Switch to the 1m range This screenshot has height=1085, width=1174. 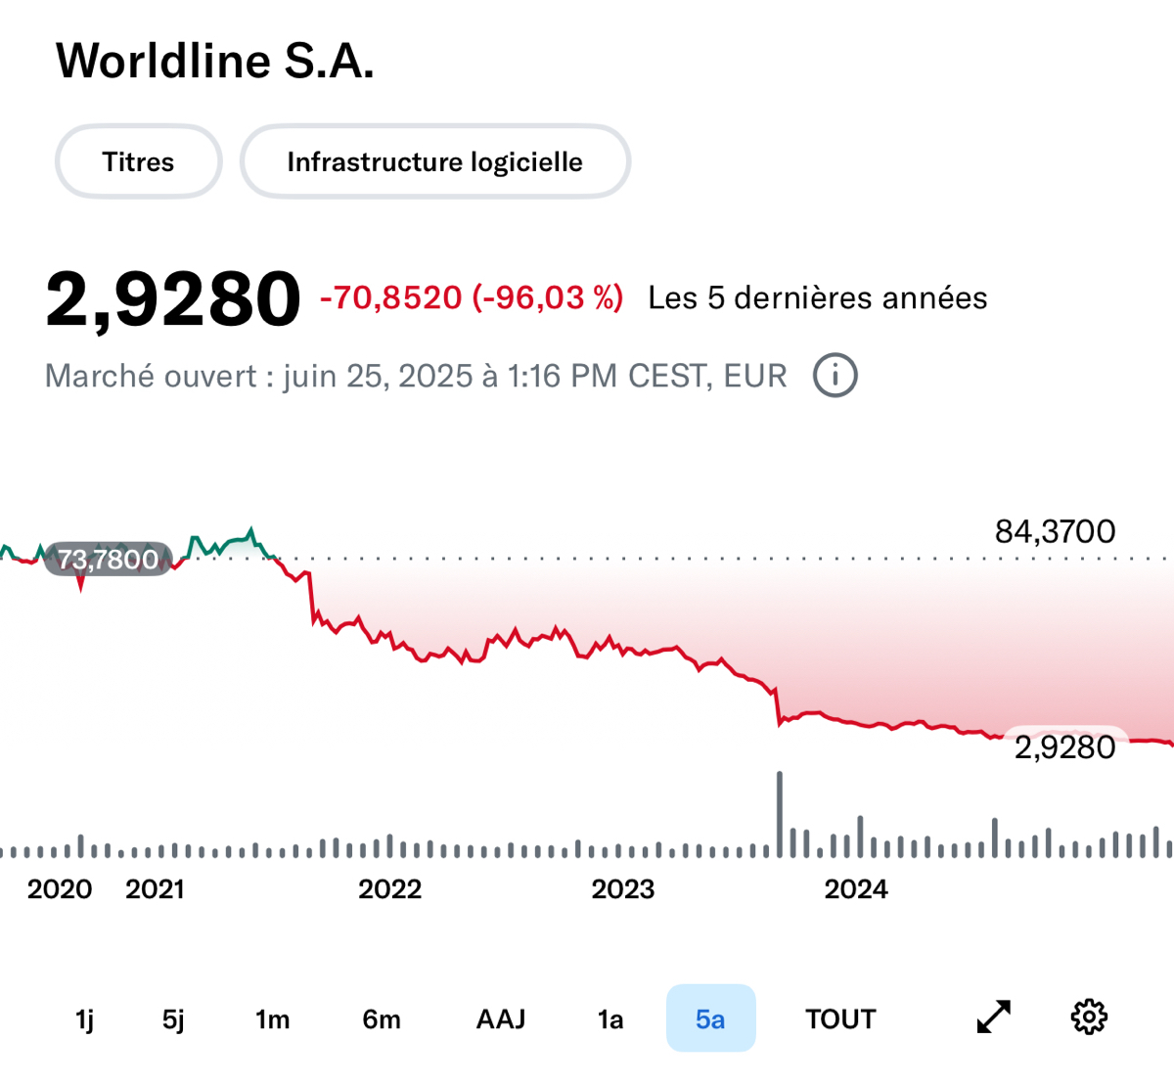(272, 1019)
